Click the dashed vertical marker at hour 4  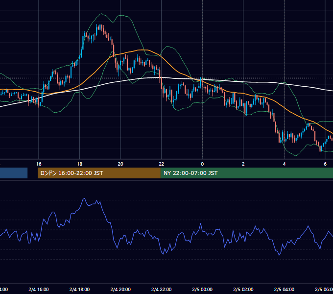(284, 79)
